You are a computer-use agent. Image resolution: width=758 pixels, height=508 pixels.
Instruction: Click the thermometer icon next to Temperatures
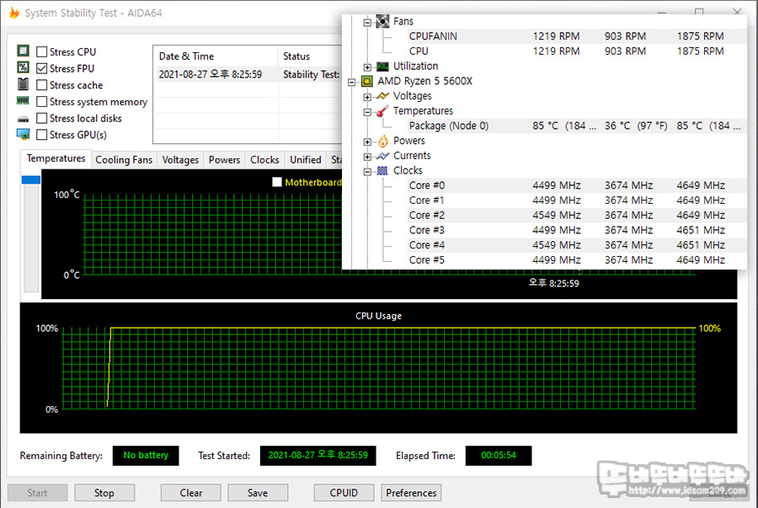[x=382, y=111]
